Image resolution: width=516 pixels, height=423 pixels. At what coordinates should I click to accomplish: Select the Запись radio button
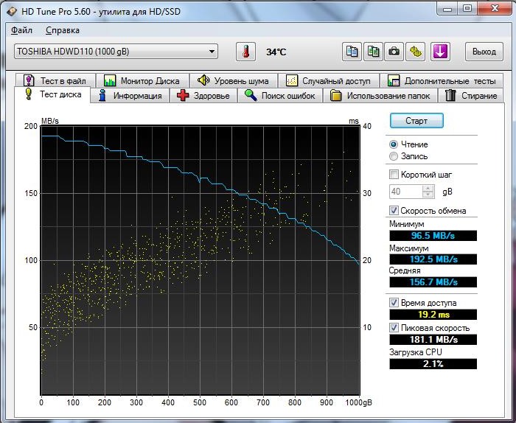click(394, 156)
